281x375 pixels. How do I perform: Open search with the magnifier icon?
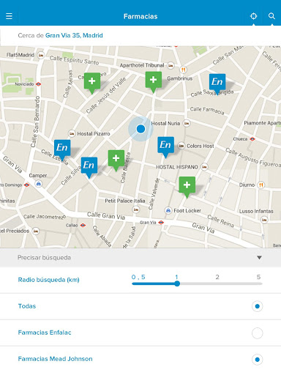click(x=271, y=16)
